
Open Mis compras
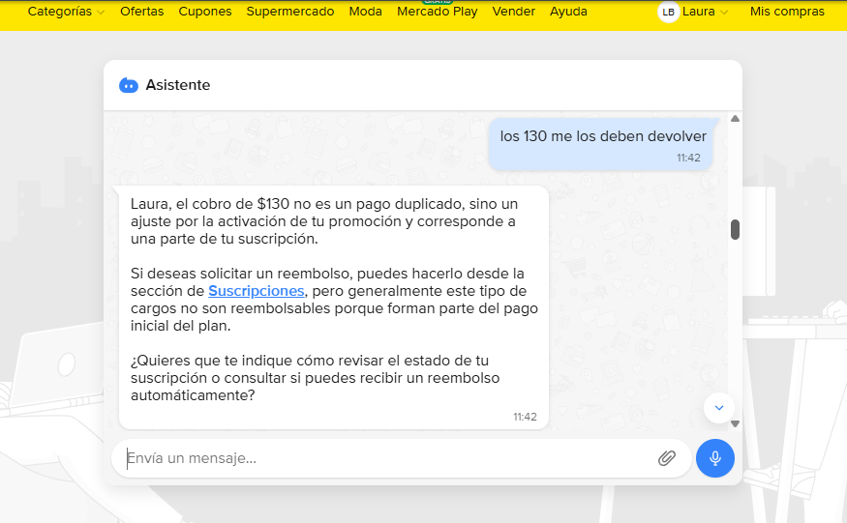pos(787,12)
